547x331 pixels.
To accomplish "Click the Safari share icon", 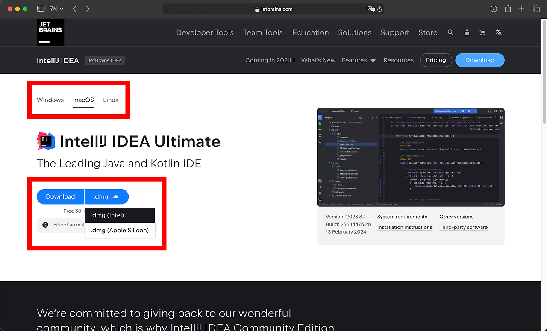I will pos(508,9).
